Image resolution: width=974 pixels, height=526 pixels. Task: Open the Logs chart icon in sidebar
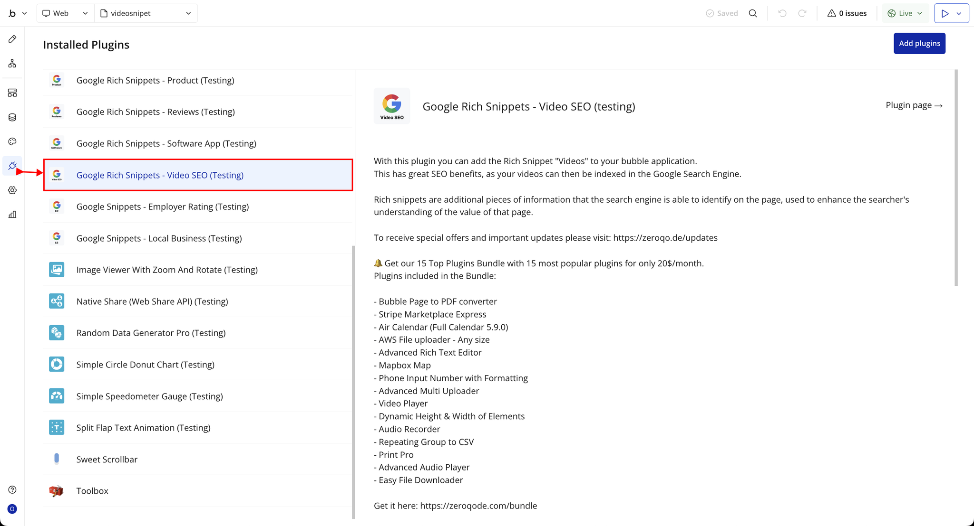12,215
